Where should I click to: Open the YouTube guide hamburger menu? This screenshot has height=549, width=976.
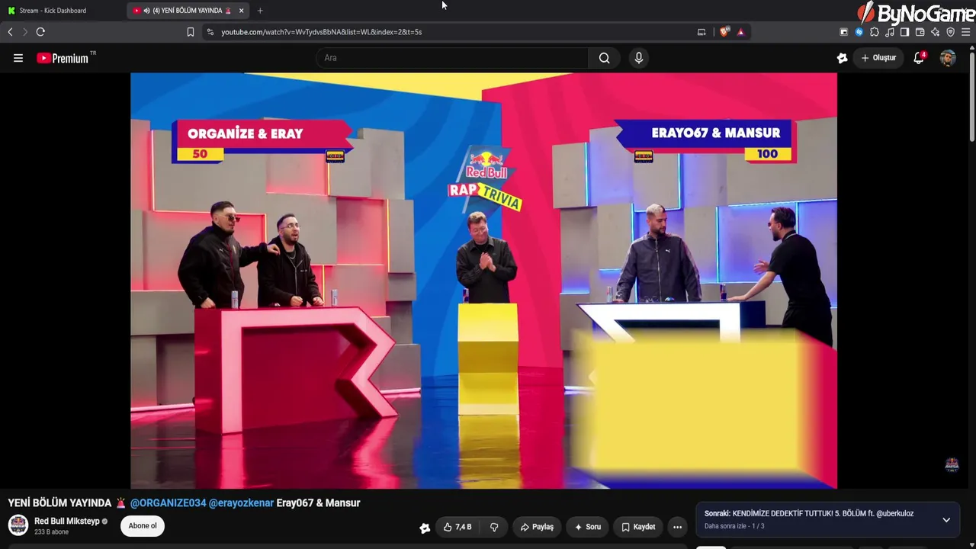(18, 58)
